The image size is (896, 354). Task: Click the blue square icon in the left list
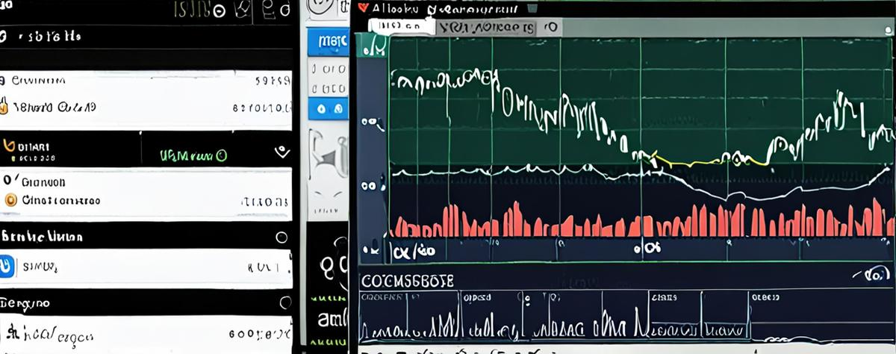coord(6,265)
